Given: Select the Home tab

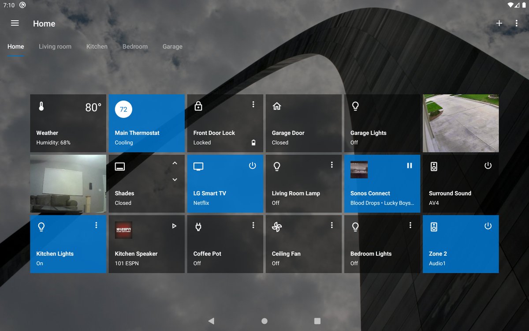Looking at the screenshot, I should (x=16, y=46).
